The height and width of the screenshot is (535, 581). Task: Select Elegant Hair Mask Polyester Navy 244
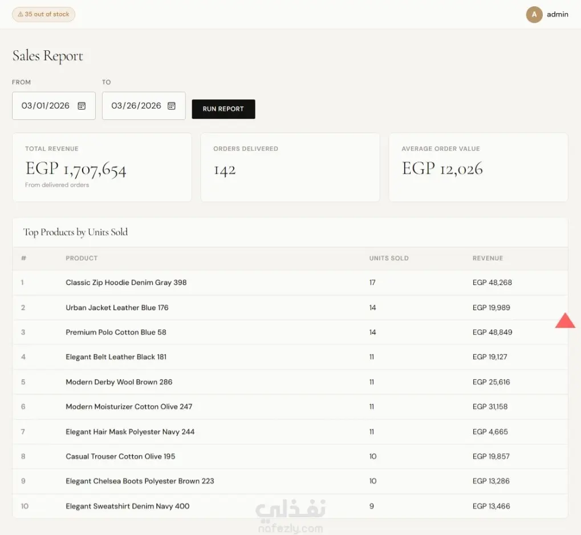130,432
